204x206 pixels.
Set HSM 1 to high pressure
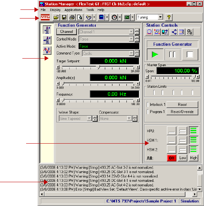tap(193, 140)
